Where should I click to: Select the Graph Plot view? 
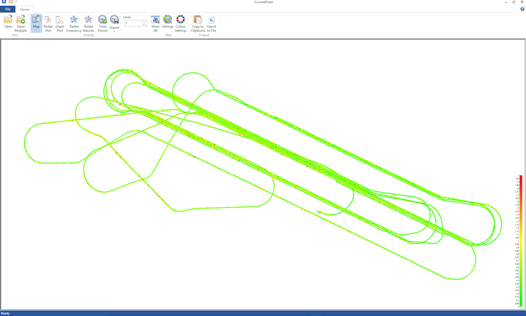click(60, 23)
